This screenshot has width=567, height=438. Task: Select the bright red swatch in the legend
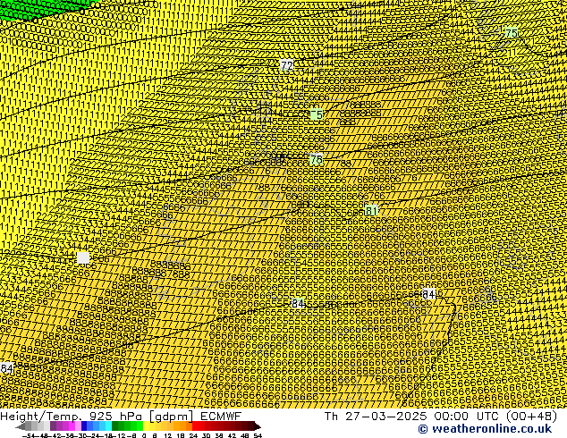pyautogui.click(x=195, y=425)
